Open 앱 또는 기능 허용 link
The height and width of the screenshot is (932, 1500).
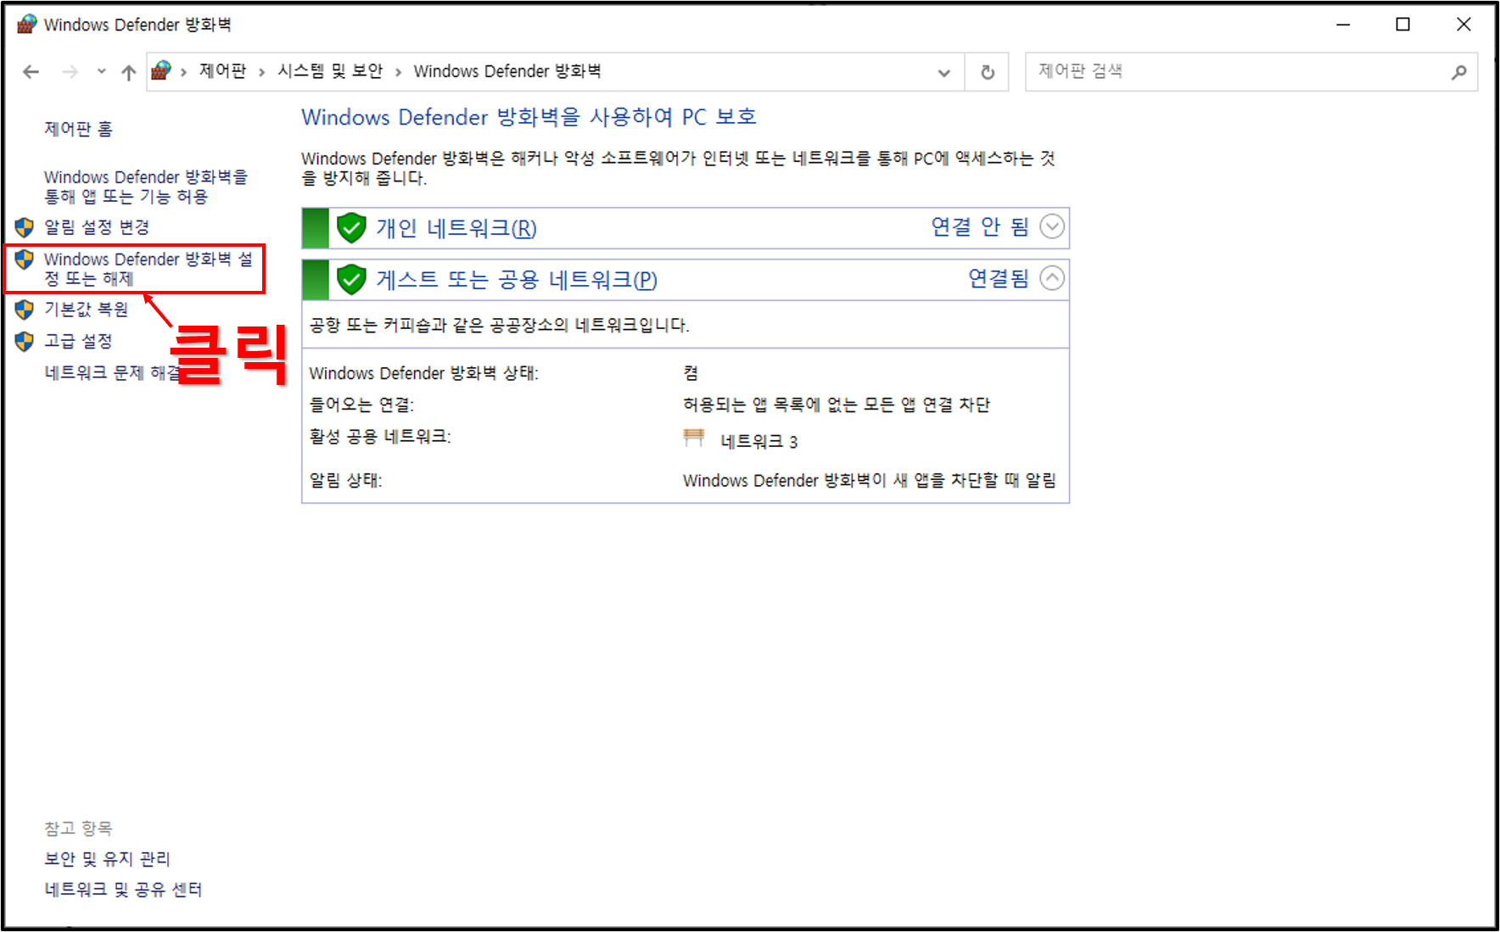[146, 187]
